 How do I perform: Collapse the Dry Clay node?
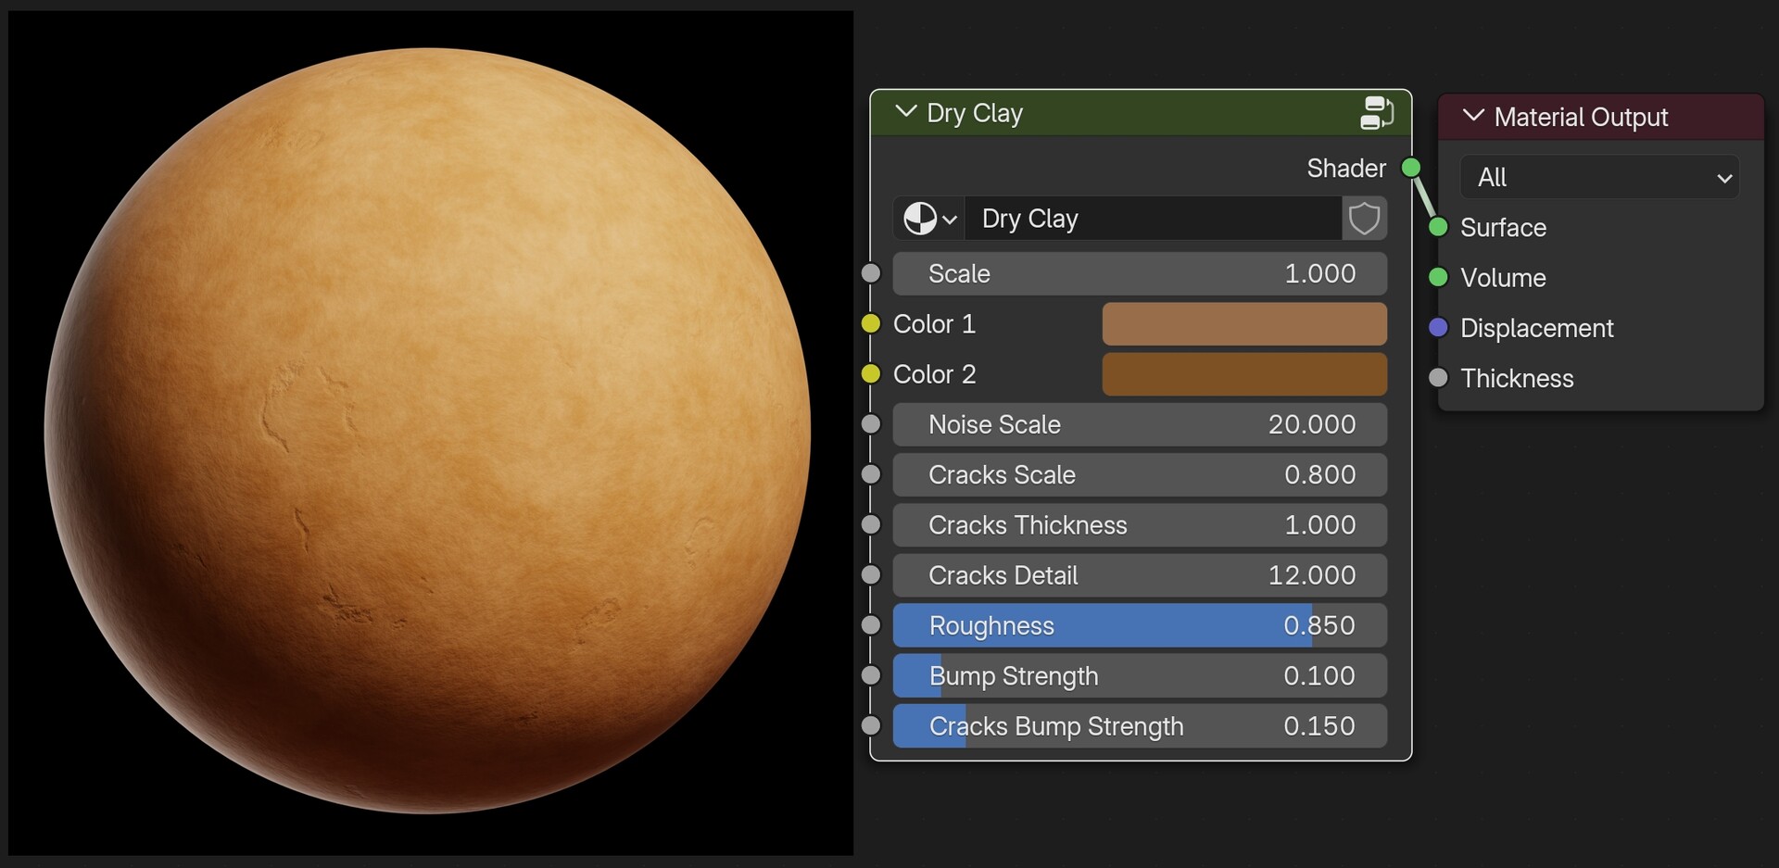click(905, 112)
